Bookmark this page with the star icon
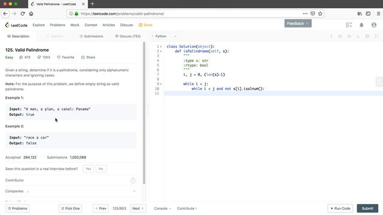The height and width of the screenshot is (215, 383). pyautogui.click(x=320, y=14)
